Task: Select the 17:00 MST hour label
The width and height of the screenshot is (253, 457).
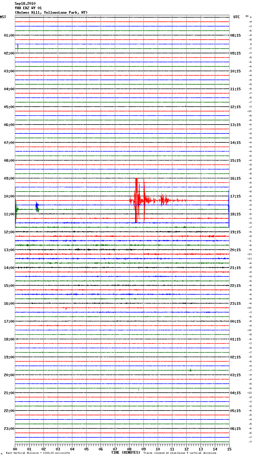Action: (9, 321)
